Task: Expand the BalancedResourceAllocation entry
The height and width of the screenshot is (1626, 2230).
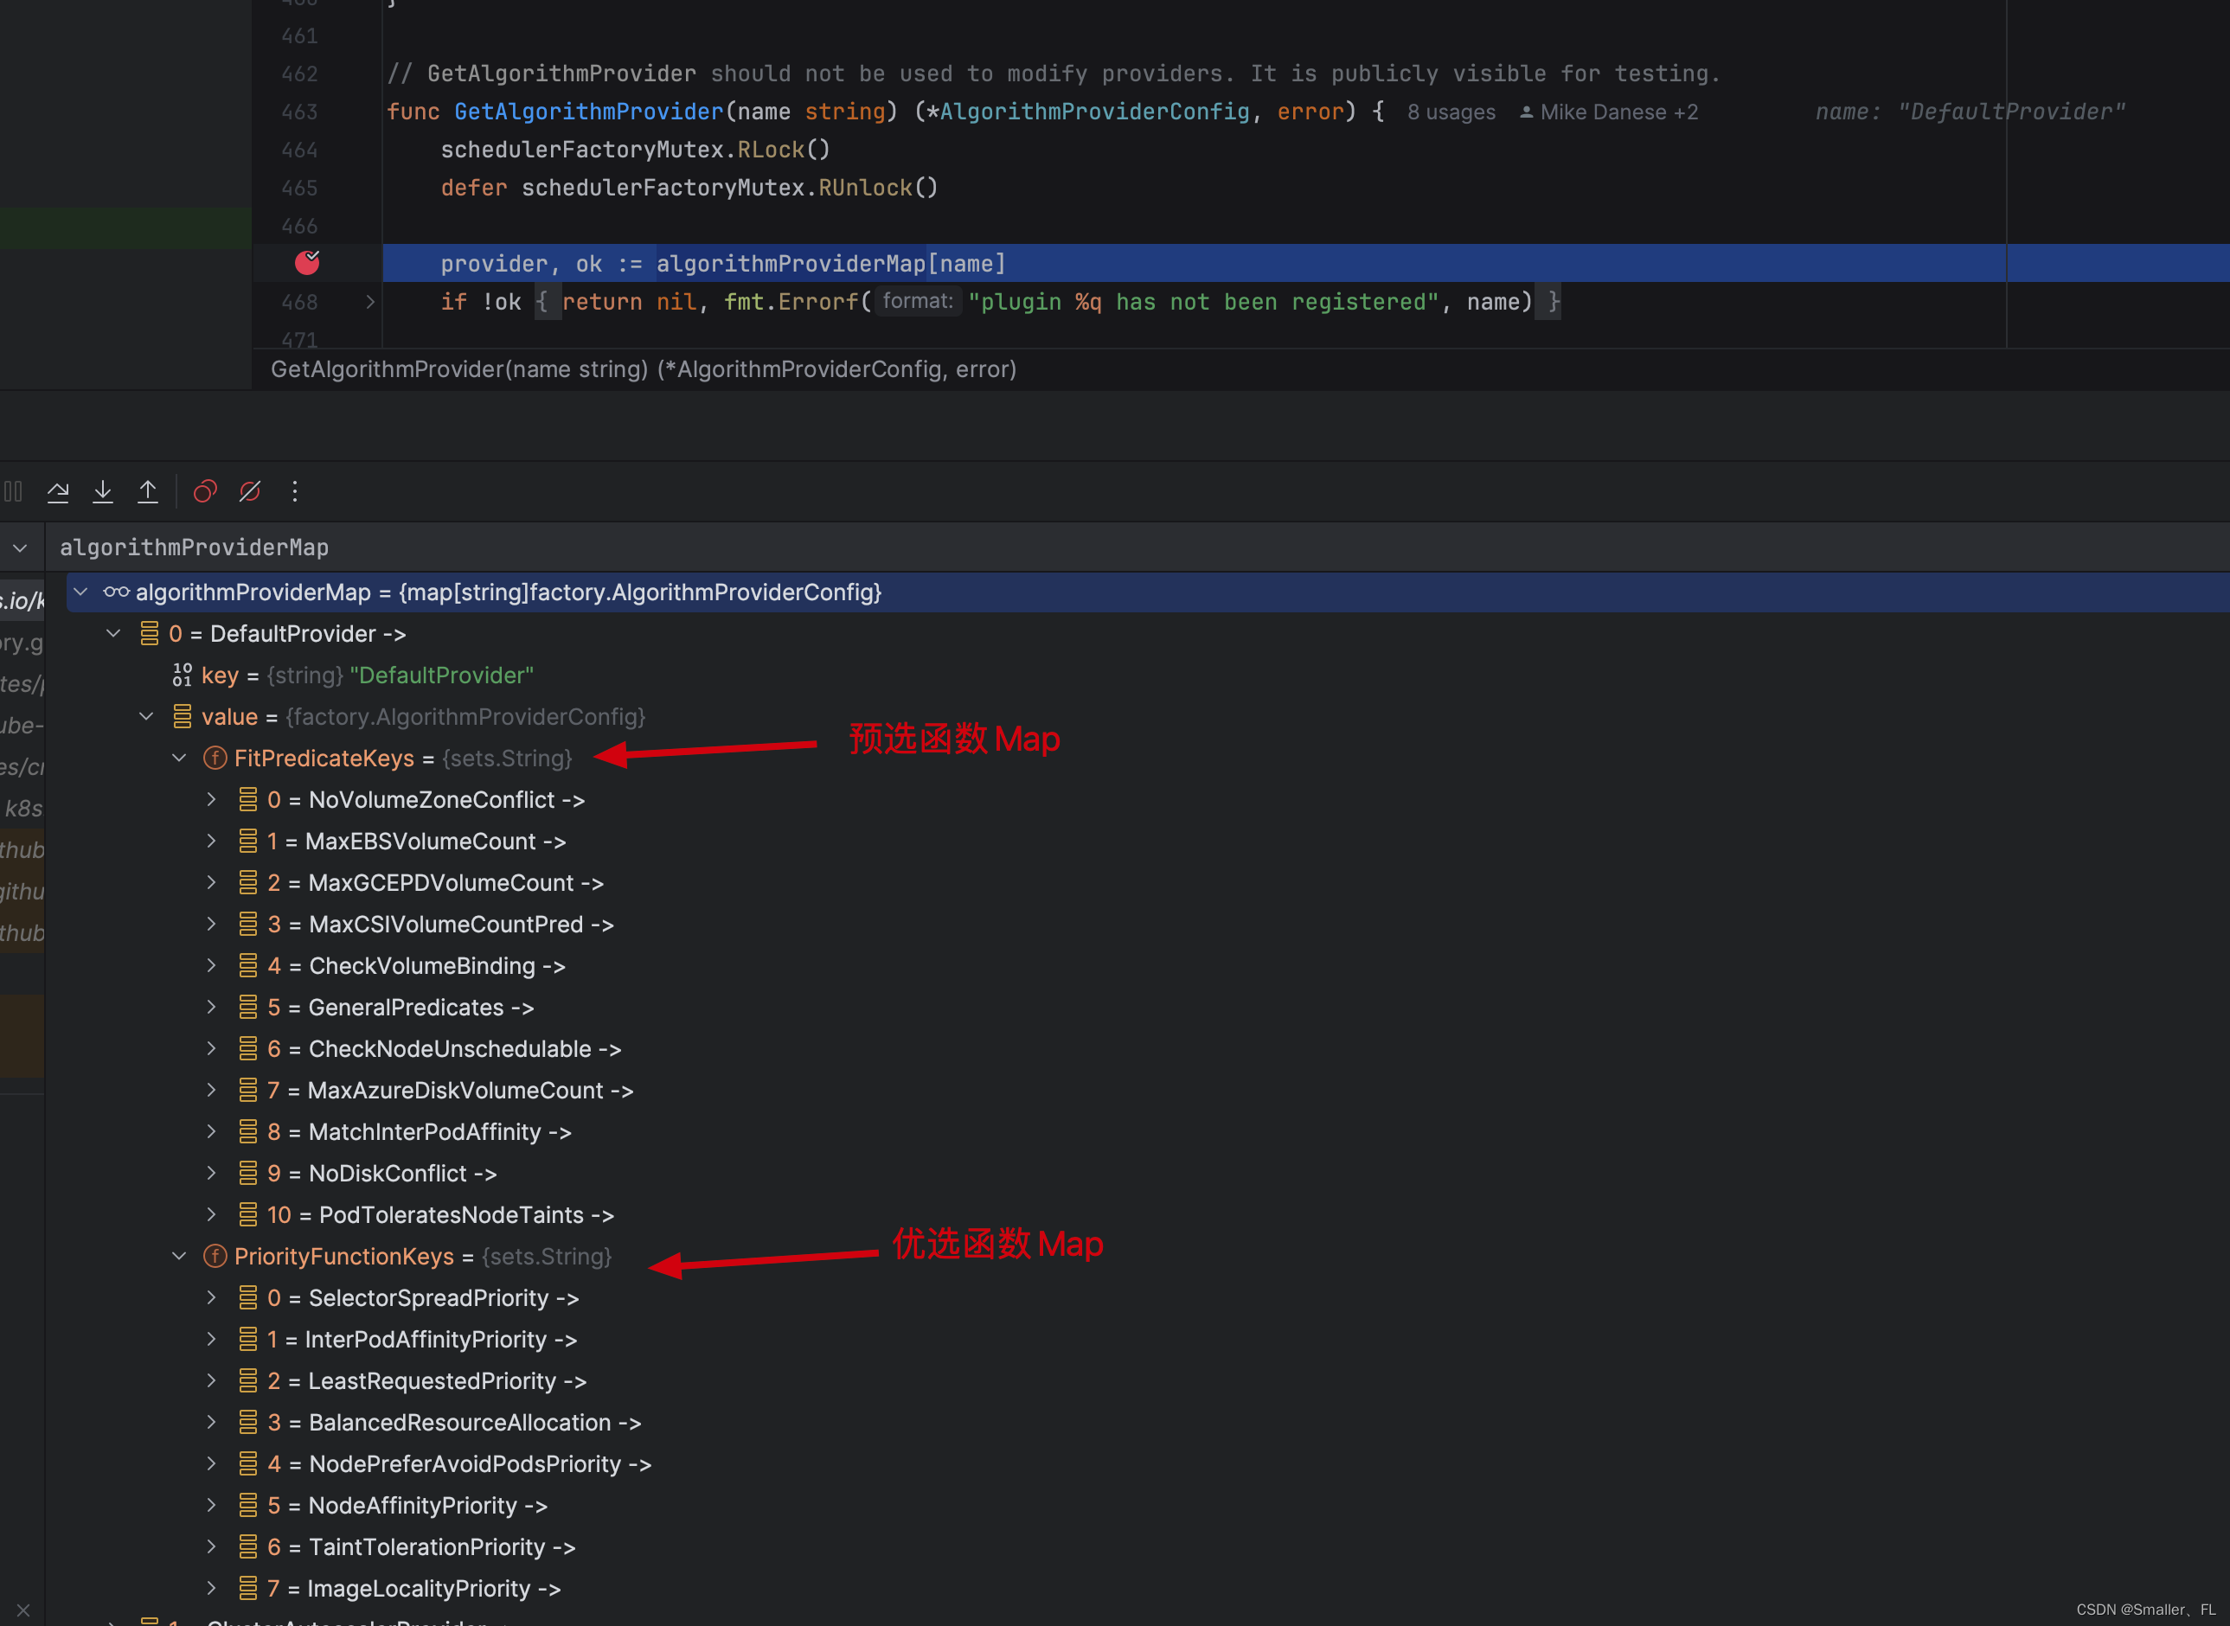Action: [x=212, y=1422]
